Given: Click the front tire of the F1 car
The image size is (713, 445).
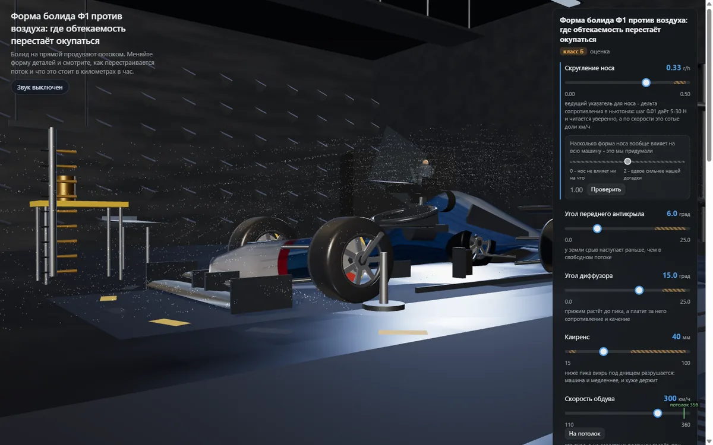Looking at the screenshot, I should tap(349, 259).
